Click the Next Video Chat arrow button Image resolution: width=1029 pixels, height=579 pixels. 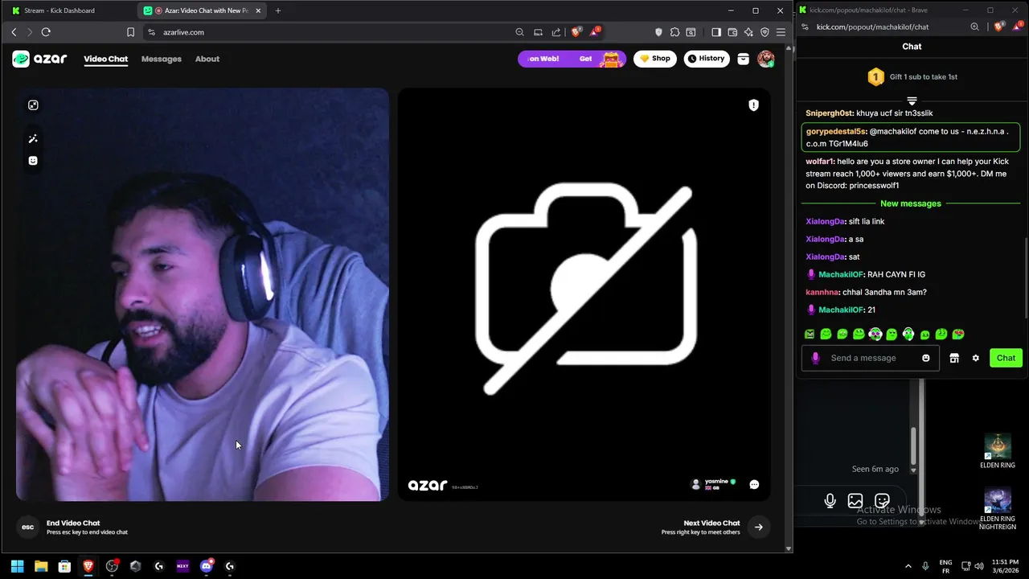click(x=758, y=528)
